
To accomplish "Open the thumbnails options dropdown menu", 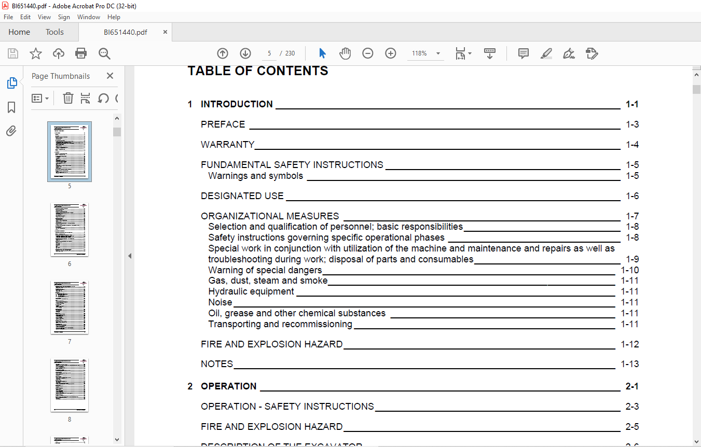I will point(40,98).
